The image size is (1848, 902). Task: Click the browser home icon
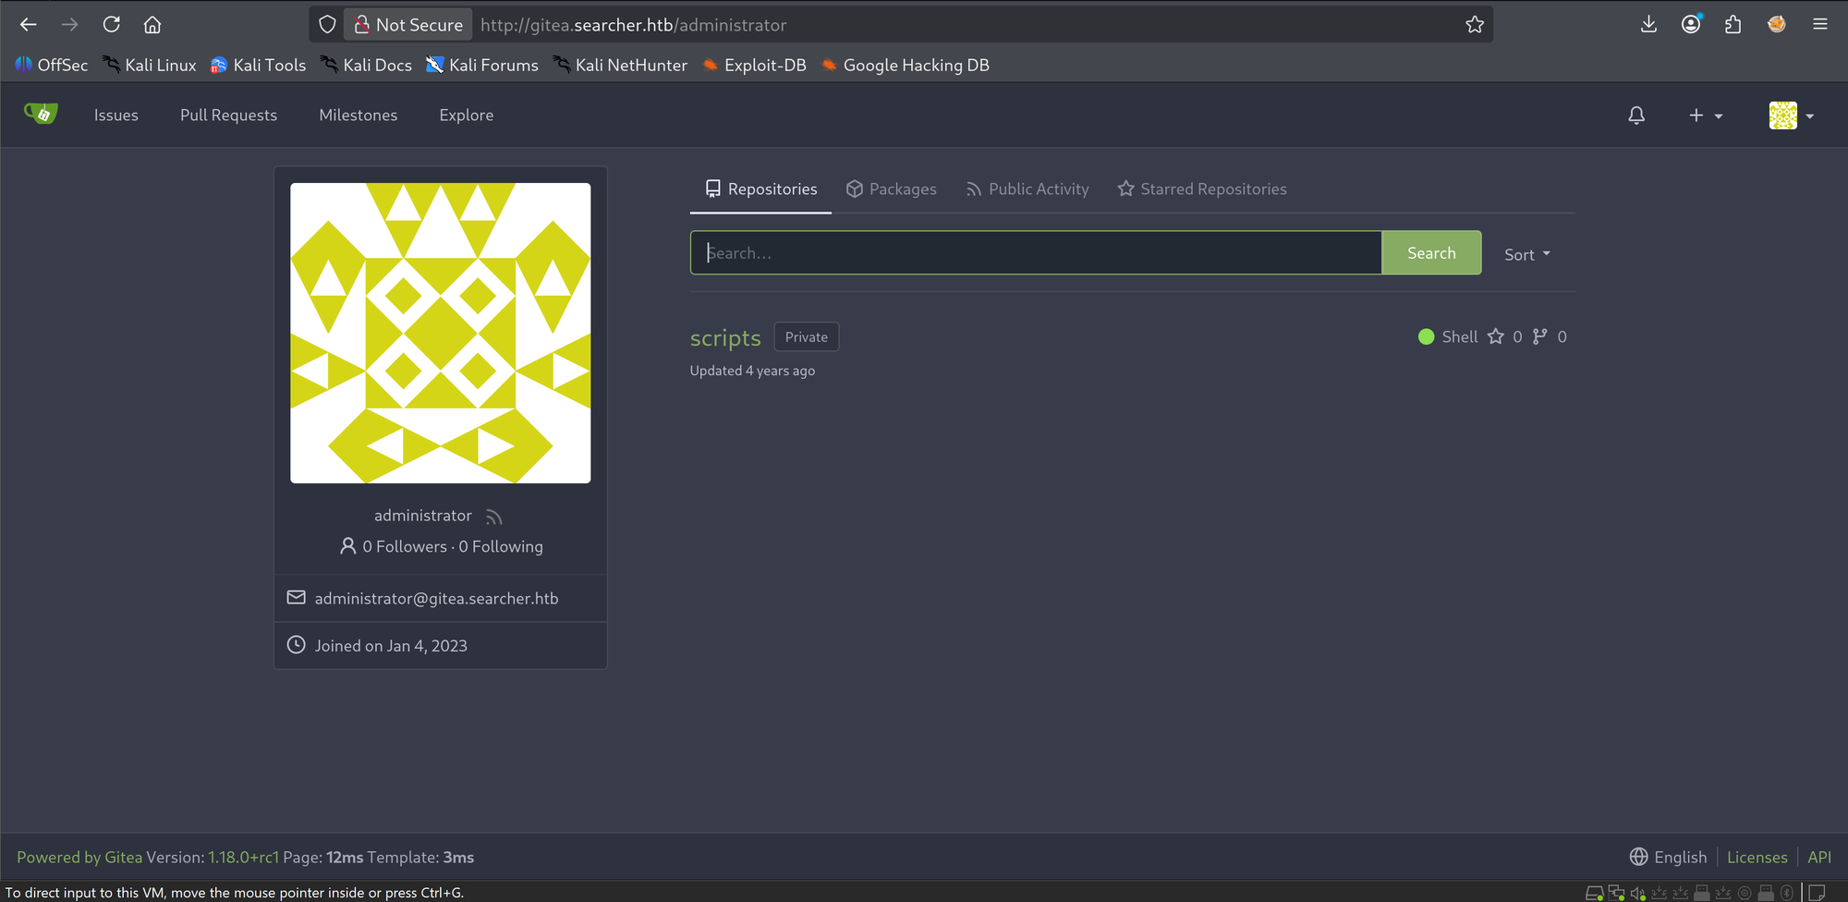coord(152,25)
